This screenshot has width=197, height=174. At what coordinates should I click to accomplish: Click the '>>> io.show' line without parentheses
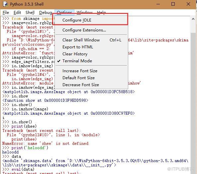15,96
